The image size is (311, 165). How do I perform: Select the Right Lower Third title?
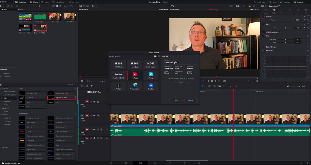coord(61,98)
